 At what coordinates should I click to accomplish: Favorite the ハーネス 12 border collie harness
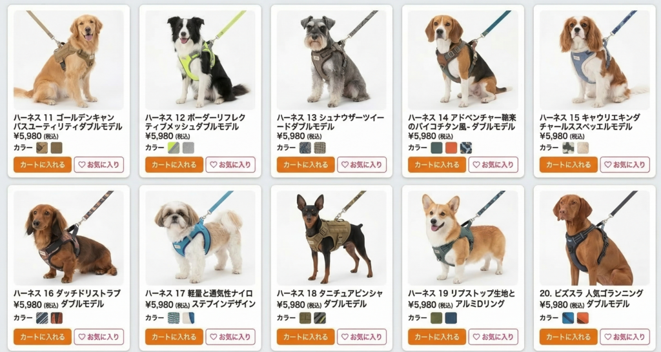(x=230, y=164)
